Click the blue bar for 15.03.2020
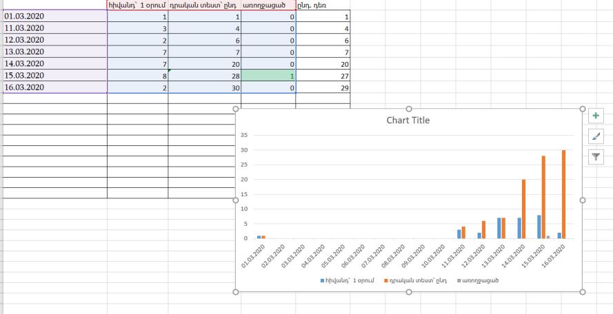The height and width of the screenshot is (314, 613). (539, 227)
